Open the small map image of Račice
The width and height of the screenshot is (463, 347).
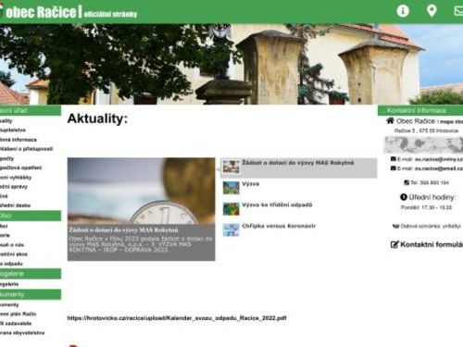tap(423, 145)
